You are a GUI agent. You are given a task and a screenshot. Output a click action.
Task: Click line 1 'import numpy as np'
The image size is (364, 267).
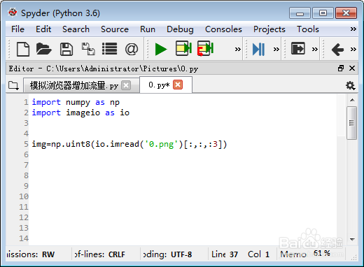(x=76, y=102)
